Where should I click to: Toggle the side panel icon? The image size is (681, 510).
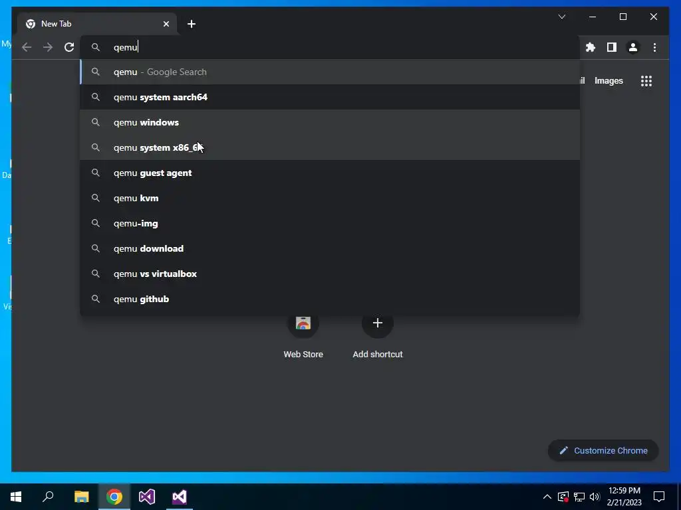coord(612,47)
